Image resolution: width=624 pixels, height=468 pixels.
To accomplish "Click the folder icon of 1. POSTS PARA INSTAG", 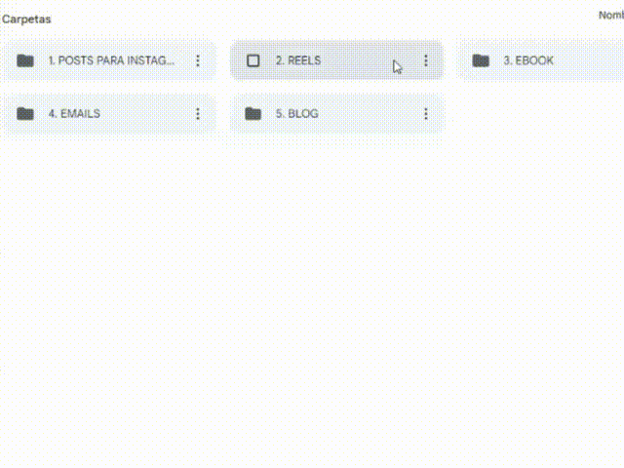I will (x=25, y=60).
